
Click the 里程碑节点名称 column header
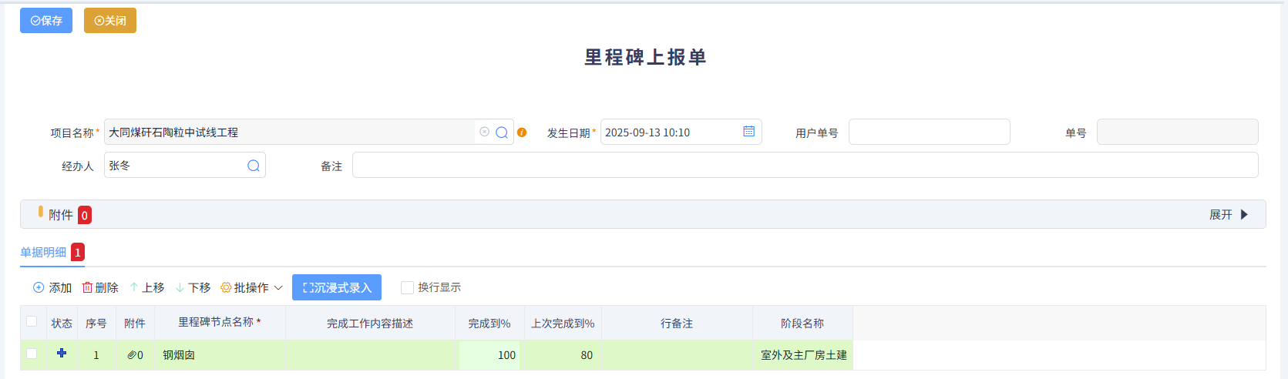click(220, 323)
